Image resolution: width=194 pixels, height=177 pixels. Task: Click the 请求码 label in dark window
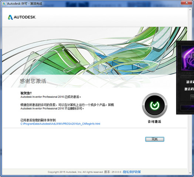pyautogui.click(x=190, y=82)
